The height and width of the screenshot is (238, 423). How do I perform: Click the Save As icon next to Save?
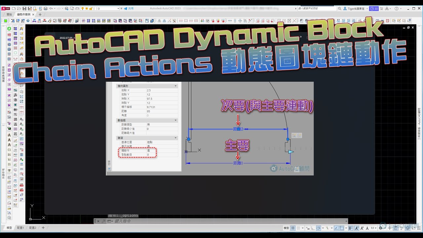[30, 8]
